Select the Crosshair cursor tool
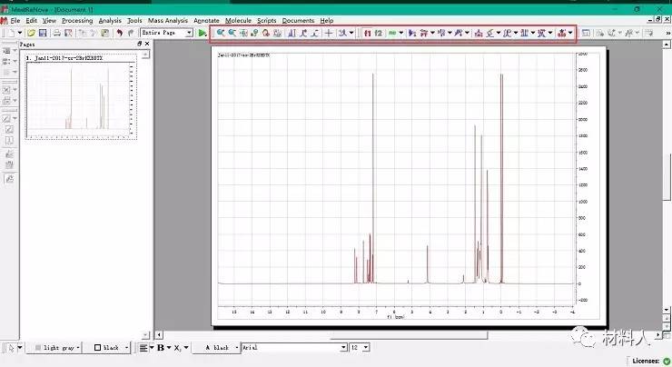This screenshot has width=672, height=367. [x=329, y=33]
